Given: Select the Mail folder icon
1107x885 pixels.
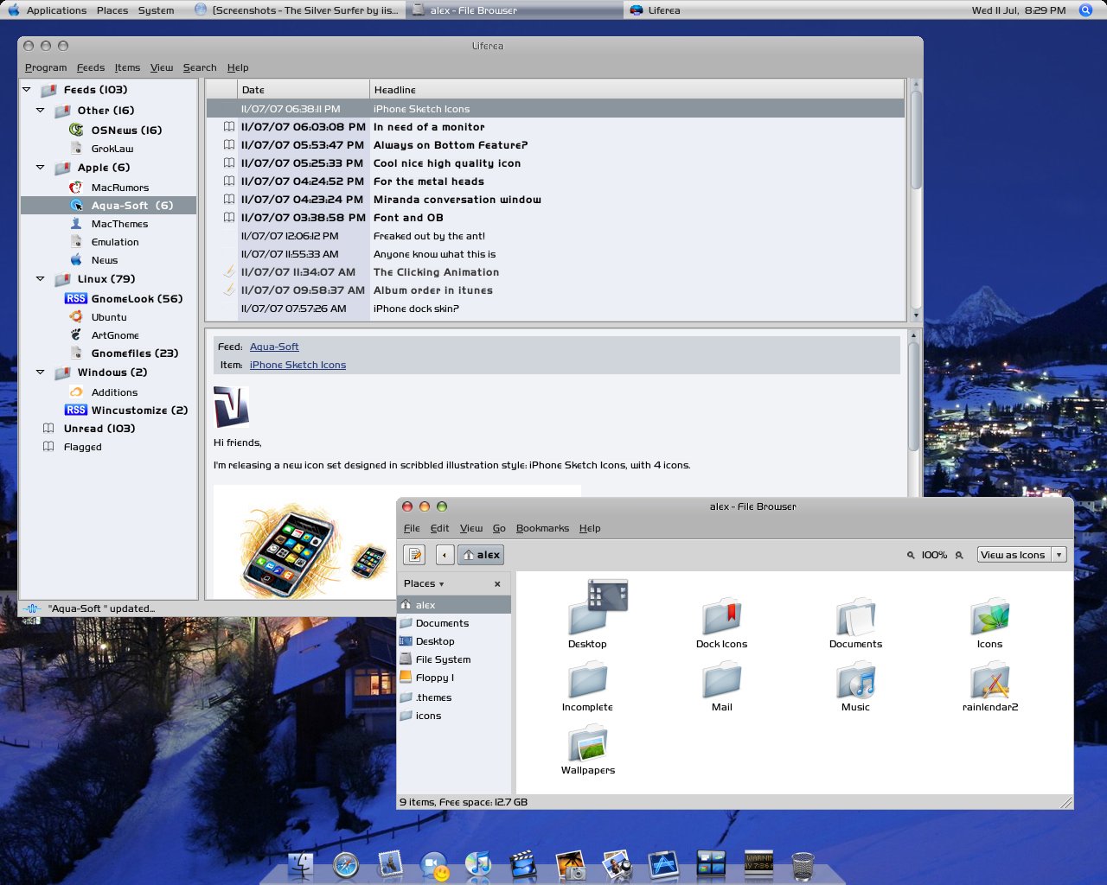Looking at the screenshot, I should click(x=721, y=687).
